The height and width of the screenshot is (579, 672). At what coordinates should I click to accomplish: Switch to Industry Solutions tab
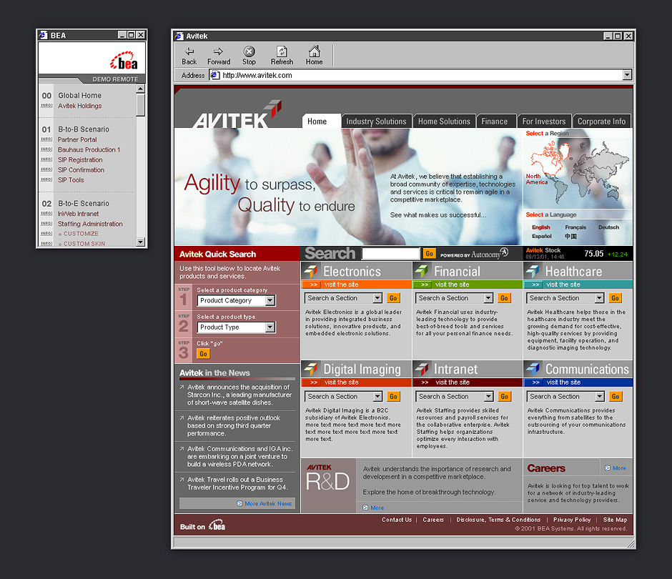point(376,122)
